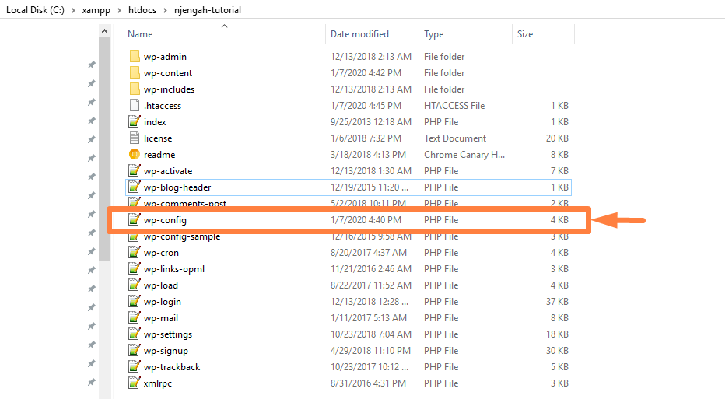Click date 9/25/2013 12:18 AM for index
The width and height of the screenshot is (725, 399).
pos(371,122)
